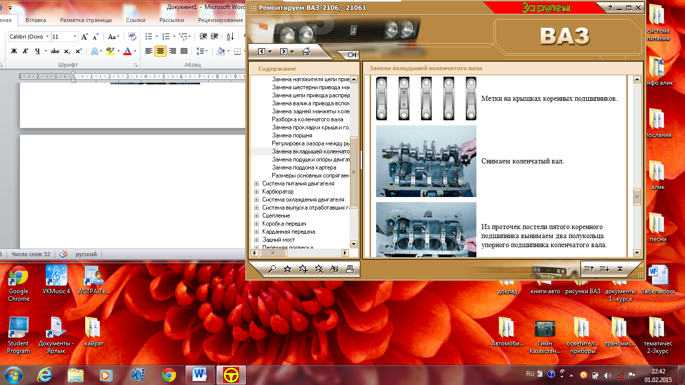Image resolution: width=685 pixels, height=385 pixels.
Task: Click crankshaft removal photo thumbnail
Action: pos(426,161)
